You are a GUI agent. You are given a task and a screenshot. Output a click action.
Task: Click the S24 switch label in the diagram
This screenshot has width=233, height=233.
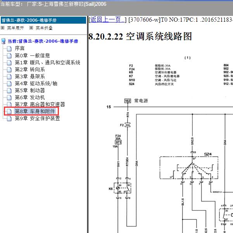[208, 154]
